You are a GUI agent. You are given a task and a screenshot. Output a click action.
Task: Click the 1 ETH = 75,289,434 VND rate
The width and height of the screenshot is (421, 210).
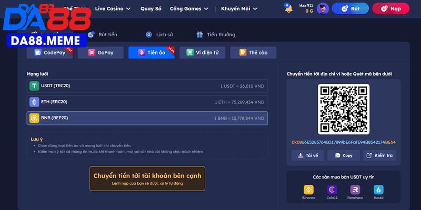point(239,102)
